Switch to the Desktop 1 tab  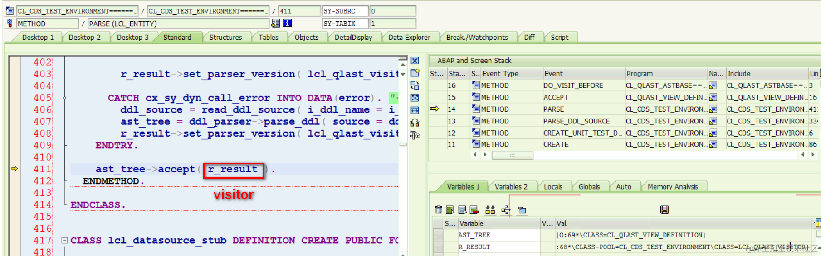tap(38, 38)
